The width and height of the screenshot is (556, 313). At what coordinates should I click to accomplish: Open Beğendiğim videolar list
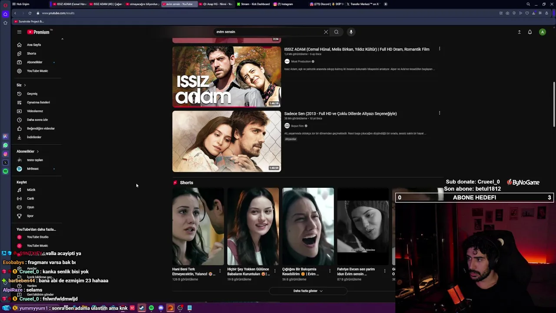[41, 128]
